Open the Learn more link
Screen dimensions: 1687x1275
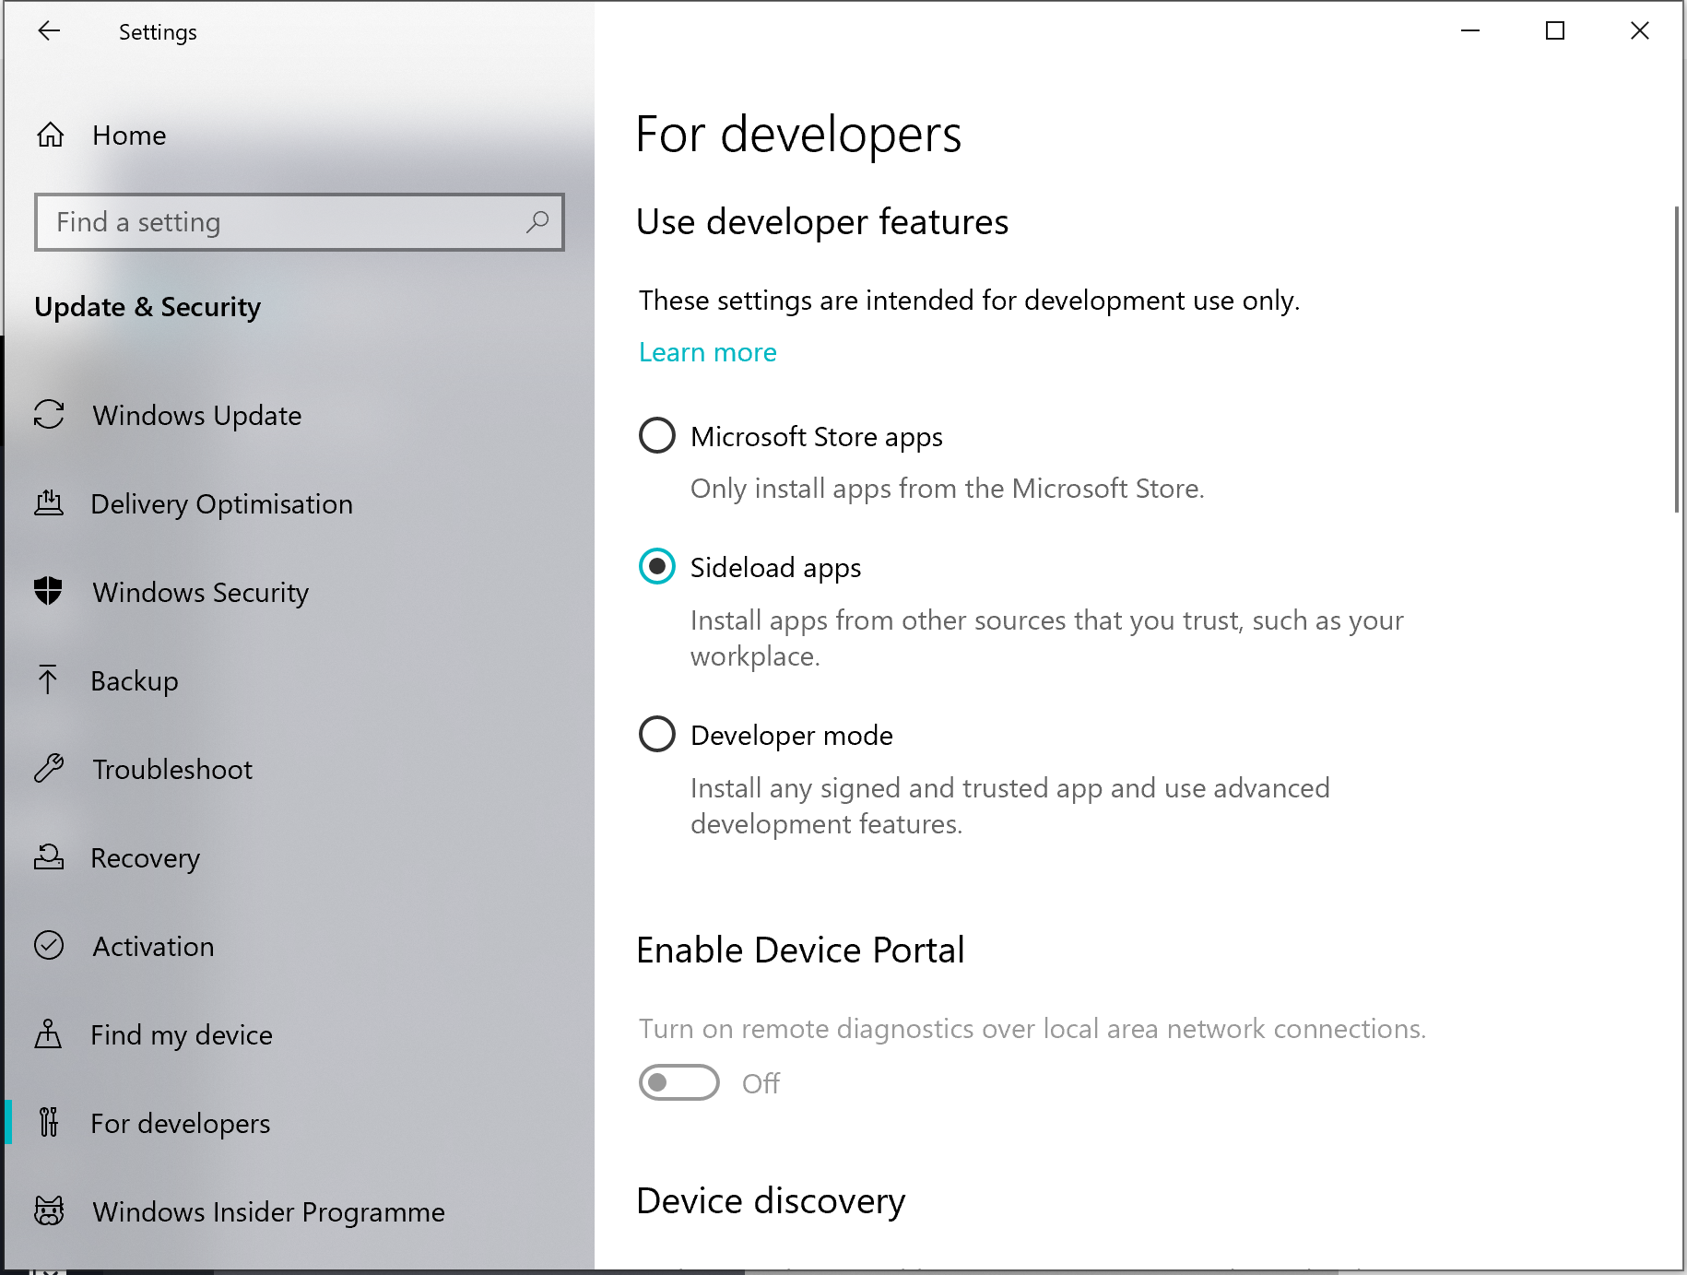tap(707, 352)
